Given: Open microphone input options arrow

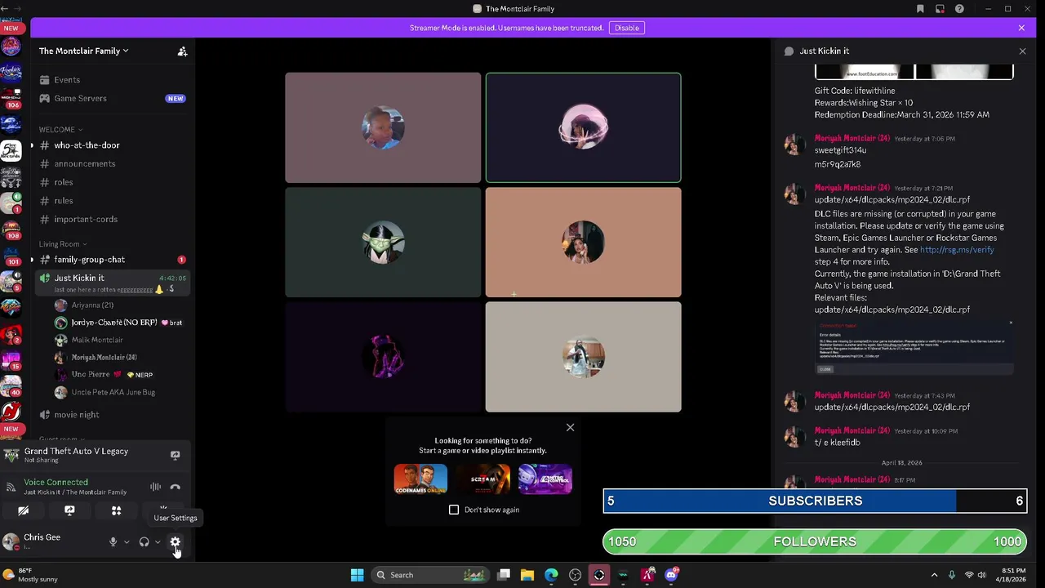Looking at the screenshot, I should pyautogui.click(x=127, y=541).
